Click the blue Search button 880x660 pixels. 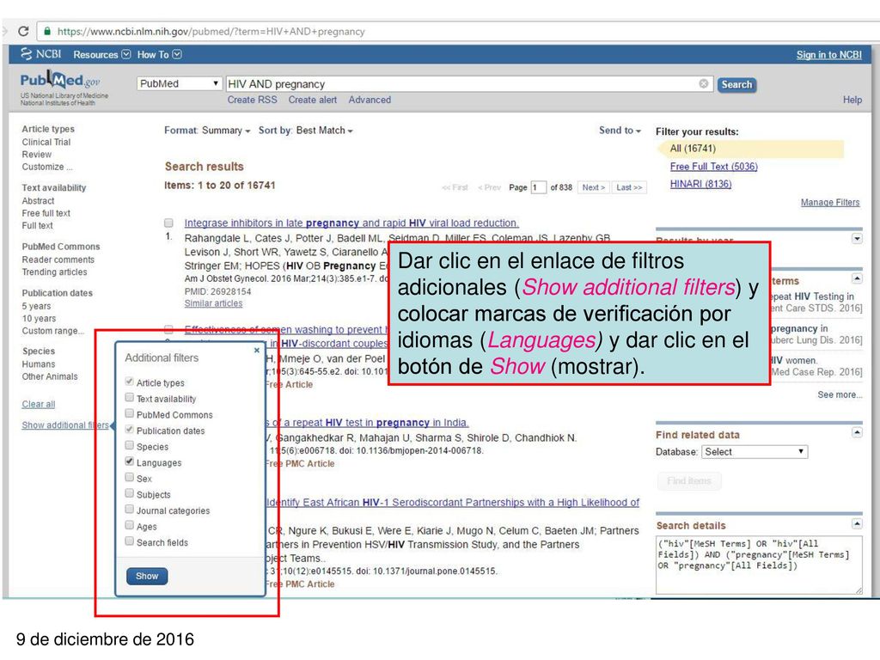736,84
